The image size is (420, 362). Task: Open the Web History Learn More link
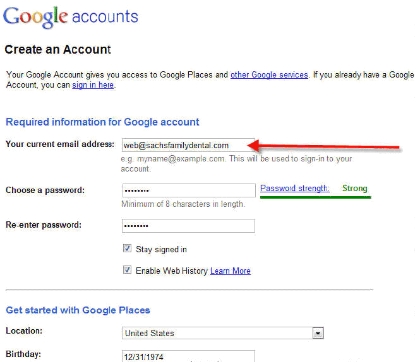[x=231, y=271]
